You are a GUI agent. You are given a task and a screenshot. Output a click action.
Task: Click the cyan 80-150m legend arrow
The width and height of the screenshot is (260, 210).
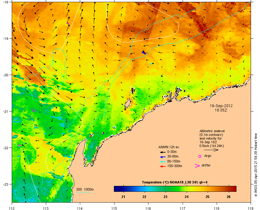click(x=163, y=162)
